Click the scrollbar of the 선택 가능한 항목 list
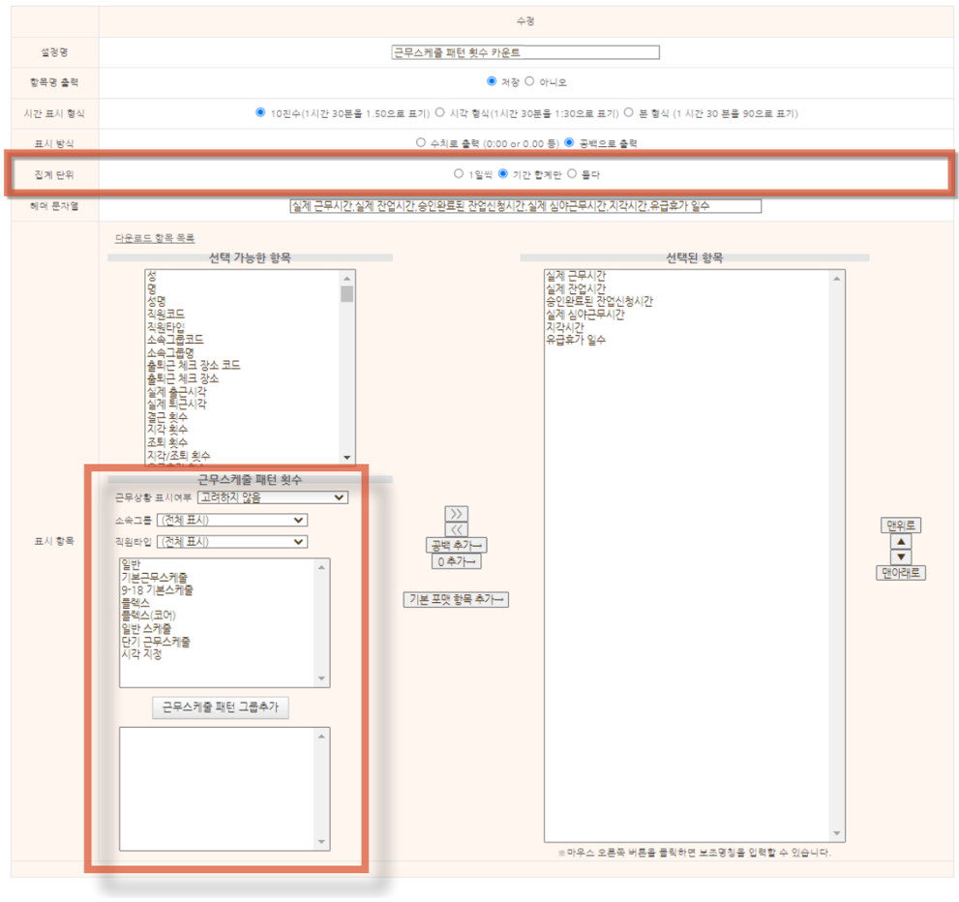The height and width of the screenshot is (902, 959). (x=347, y=368)
